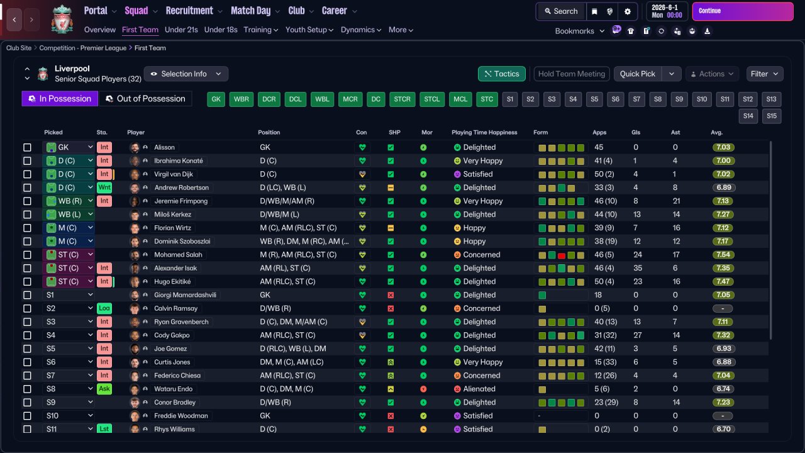
Task: Check the box next to Florian Wirtz
Action: [x=27, y=228]
